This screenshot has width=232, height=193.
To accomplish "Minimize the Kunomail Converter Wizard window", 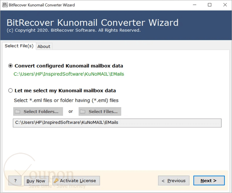I will point(195,5).
